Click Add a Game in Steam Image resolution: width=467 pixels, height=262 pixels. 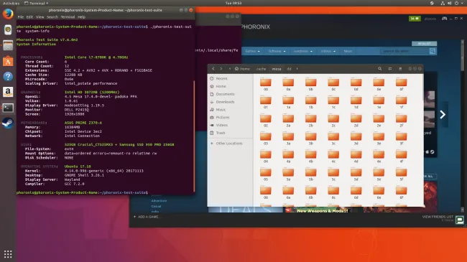147,217
